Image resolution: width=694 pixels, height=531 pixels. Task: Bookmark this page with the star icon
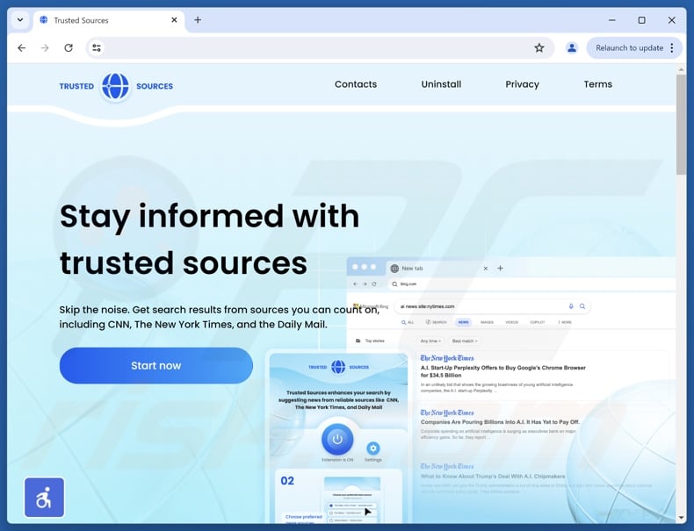tap(539, 47)
